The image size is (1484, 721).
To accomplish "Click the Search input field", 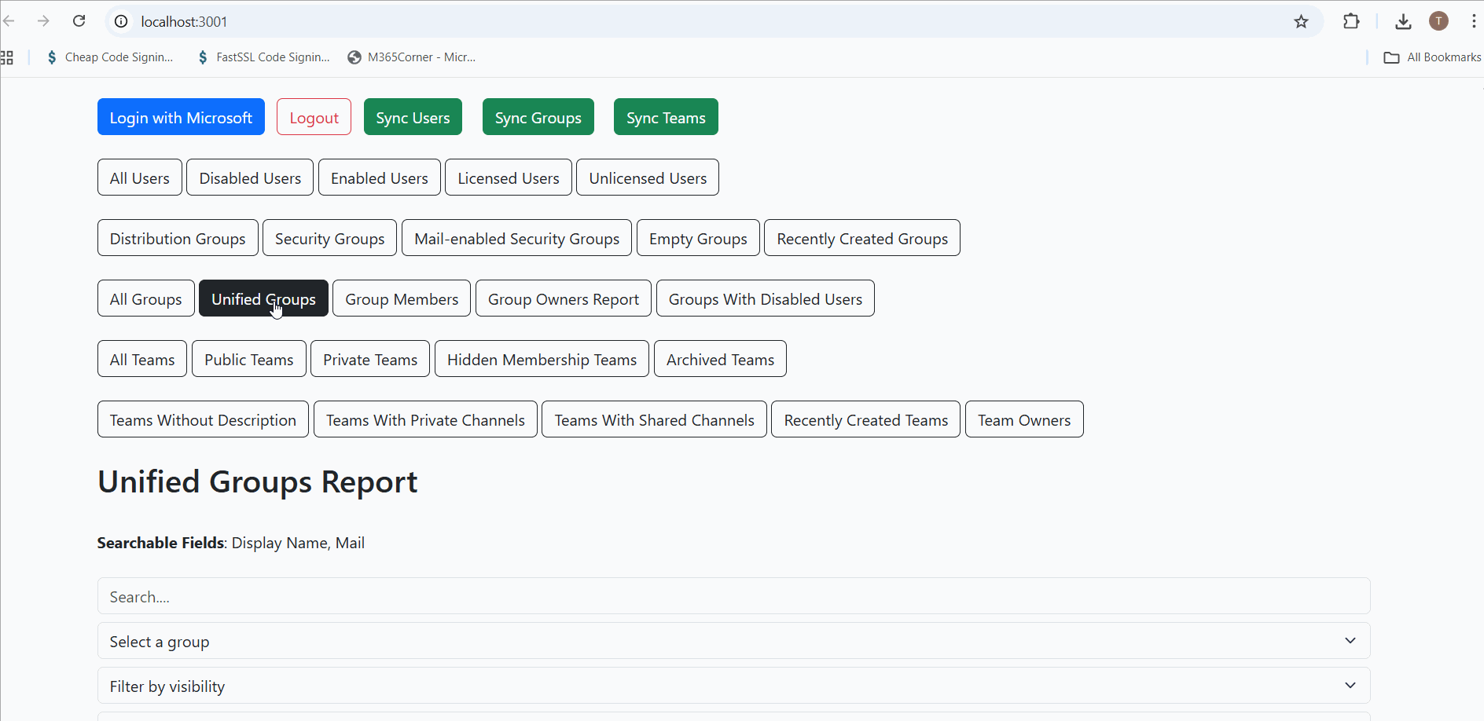I will (733, 596).
